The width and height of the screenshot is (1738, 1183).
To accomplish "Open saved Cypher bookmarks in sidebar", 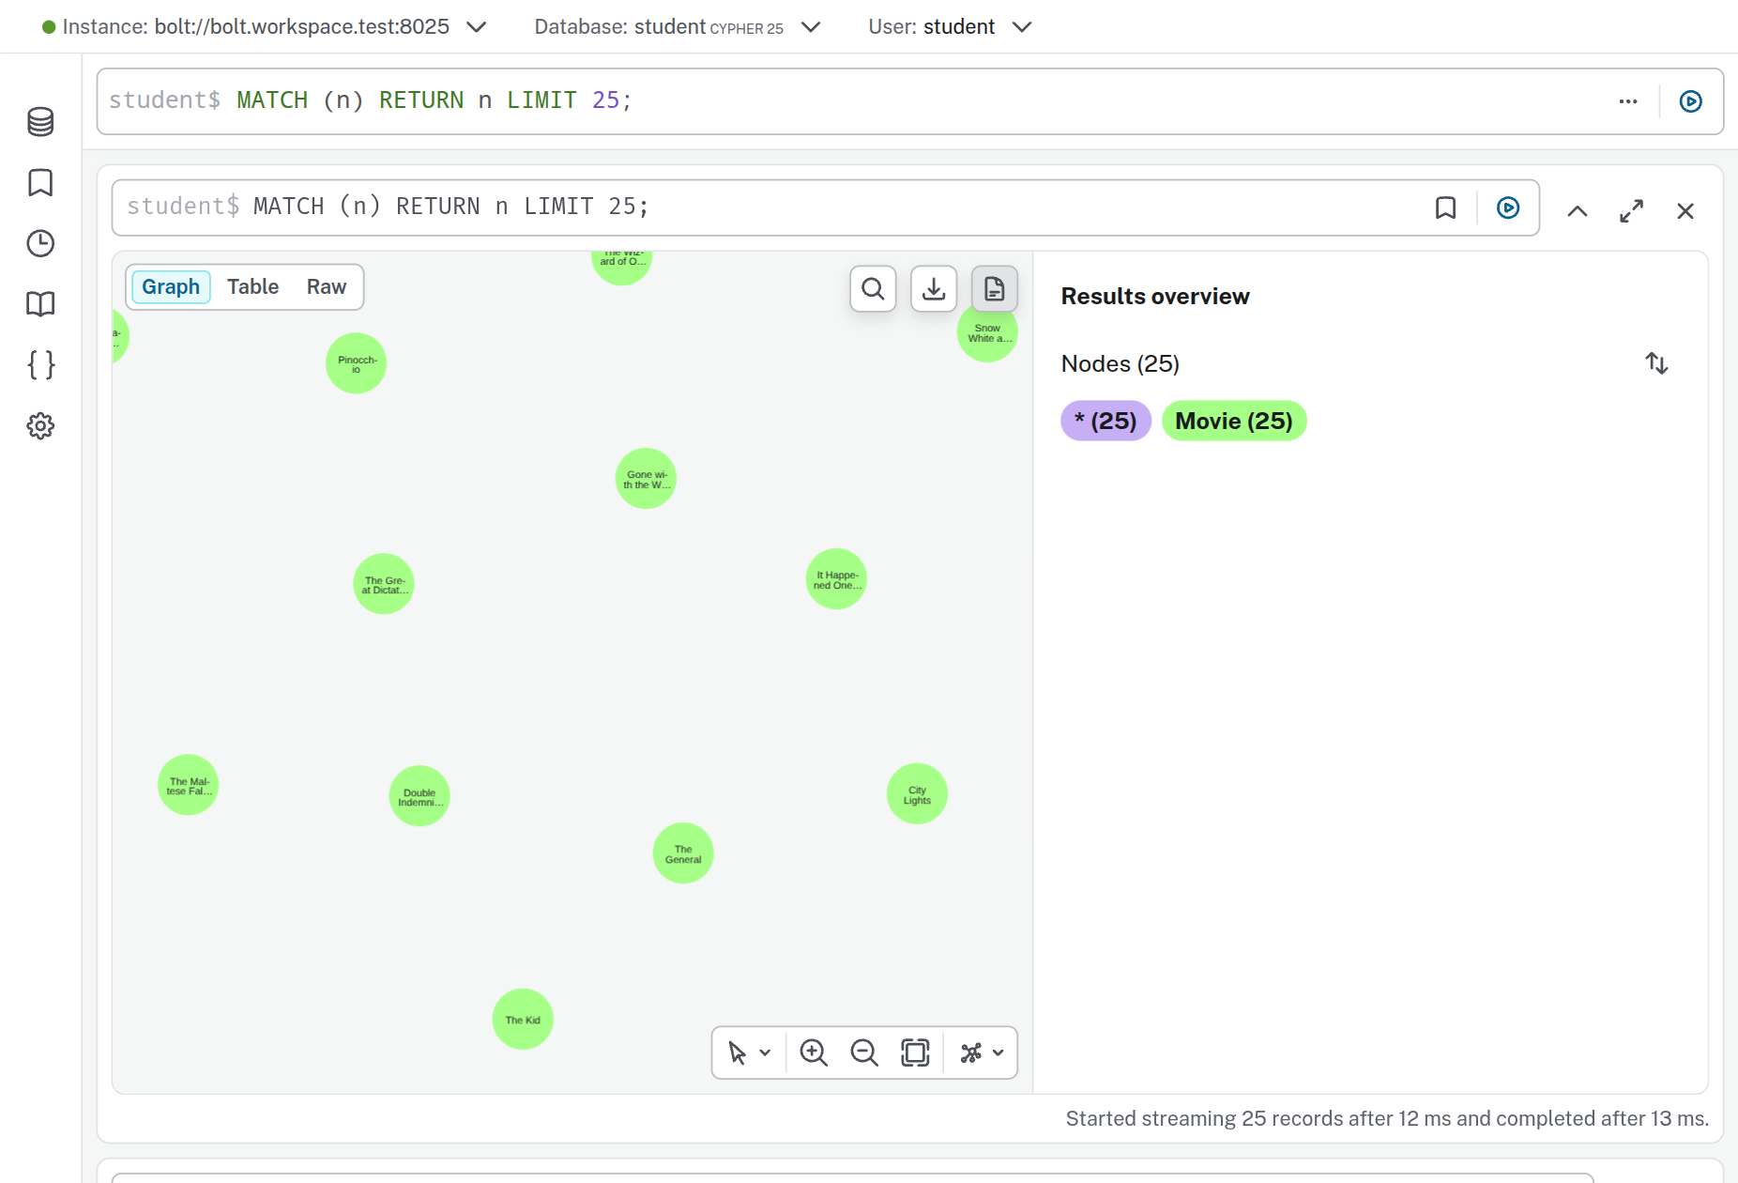I will (x=40, y=182).
